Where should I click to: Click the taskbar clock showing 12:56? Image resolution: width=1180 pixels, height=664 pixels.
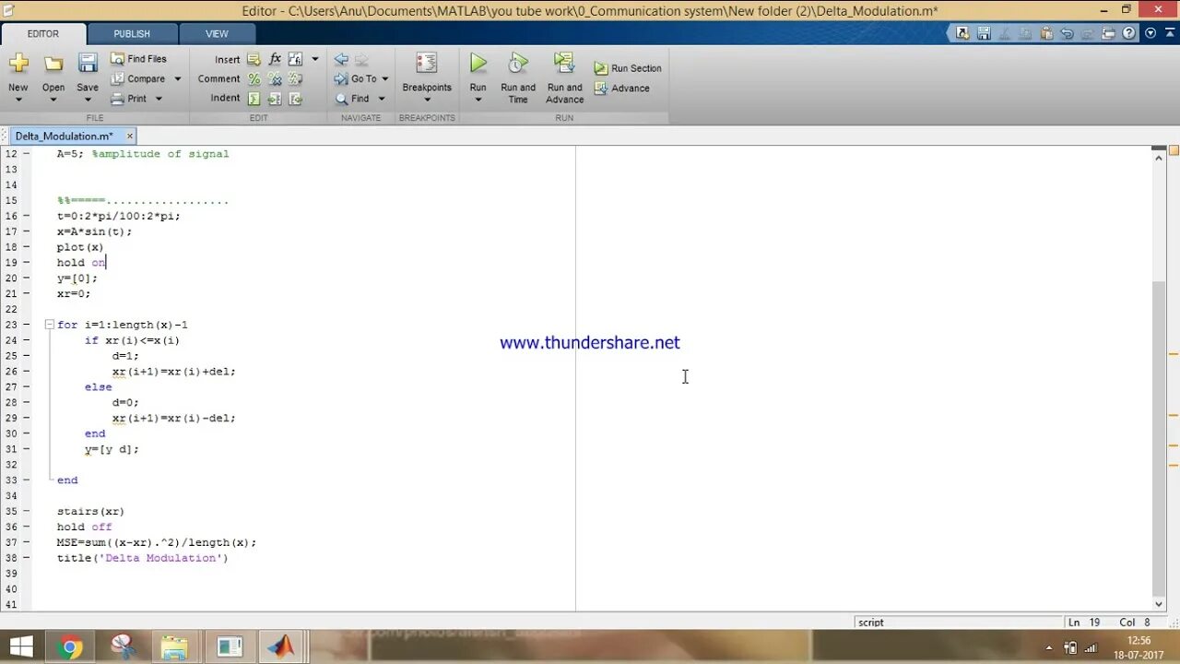click(x=1139, y=640)
